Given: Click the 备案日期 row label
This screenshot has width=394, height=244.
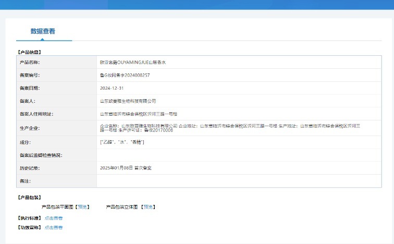Looking at the screenshot, I should click(x=30, y=88).
